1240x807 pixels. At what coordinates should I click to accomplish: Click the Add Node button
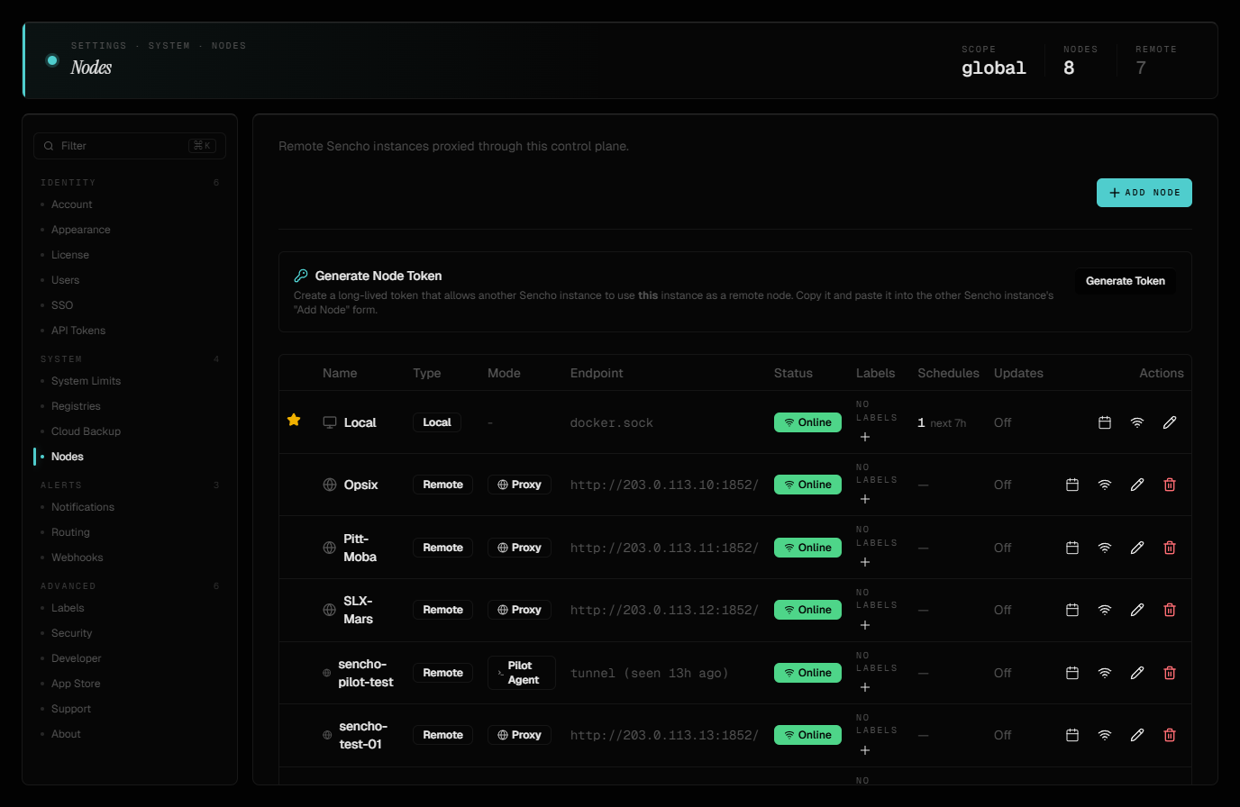[1144, 193]
